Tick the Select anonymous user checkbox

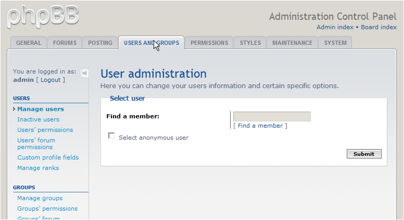click(111, 136)
